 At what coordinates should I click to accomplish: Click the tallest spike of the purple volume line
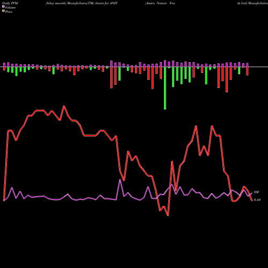pos(120,180)
